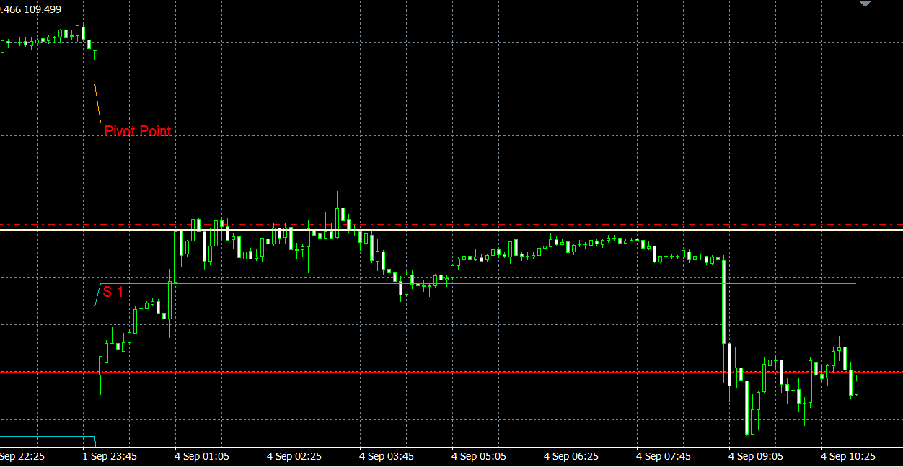Click the 109.499 price readout text
Screen dimensions: 903x467
[x=43, y=9]
